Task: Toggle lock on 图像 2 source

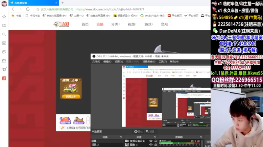Action: pos(155,145)
